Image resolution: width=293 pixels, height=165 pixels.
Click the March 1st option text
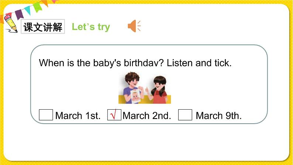pos(78,116)
